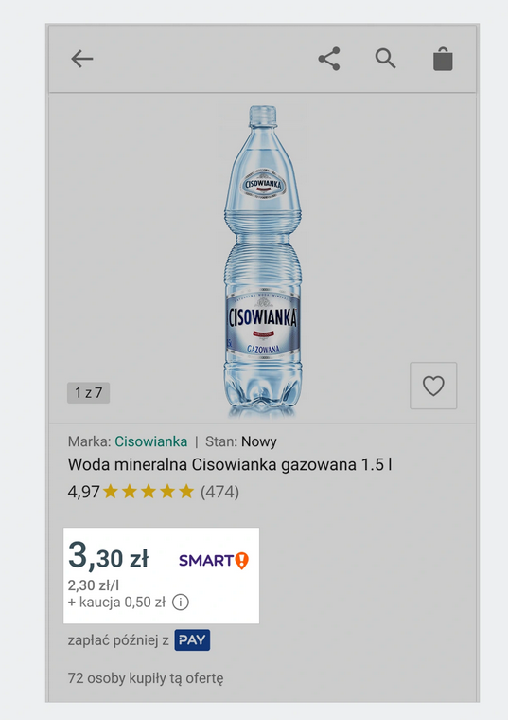Open search via magnifying glass icon
The image size is (508, 720).
click(385, 59)
